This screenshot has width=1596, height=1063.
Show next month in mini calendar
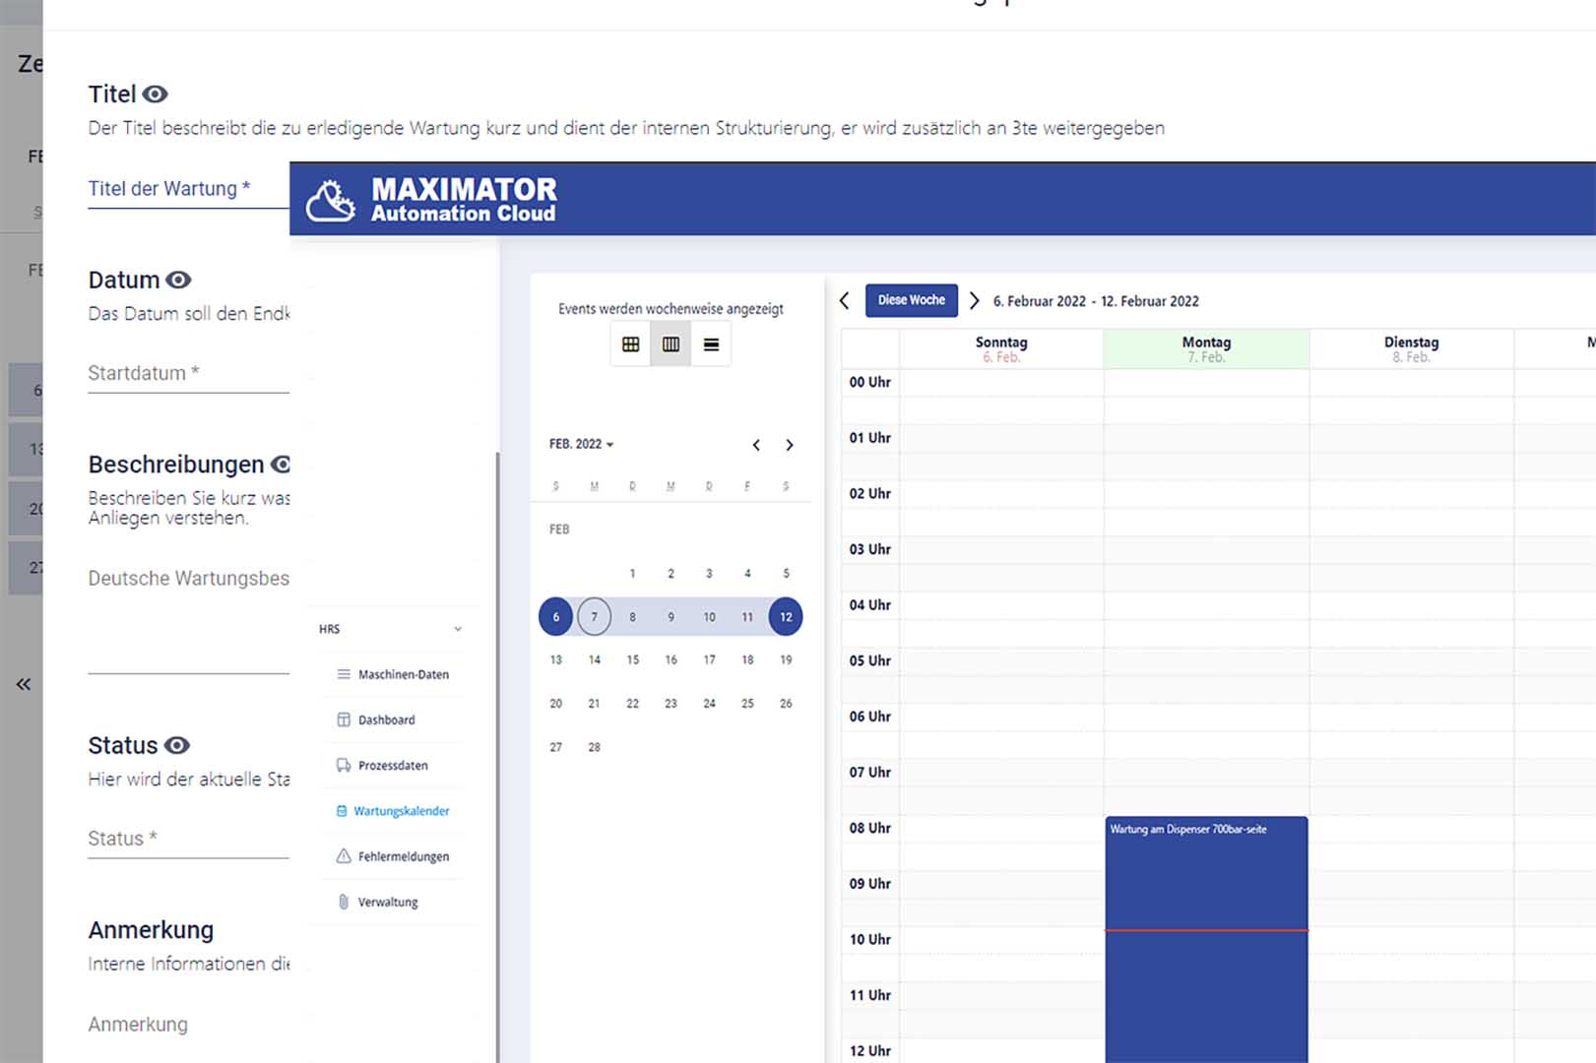789,445
